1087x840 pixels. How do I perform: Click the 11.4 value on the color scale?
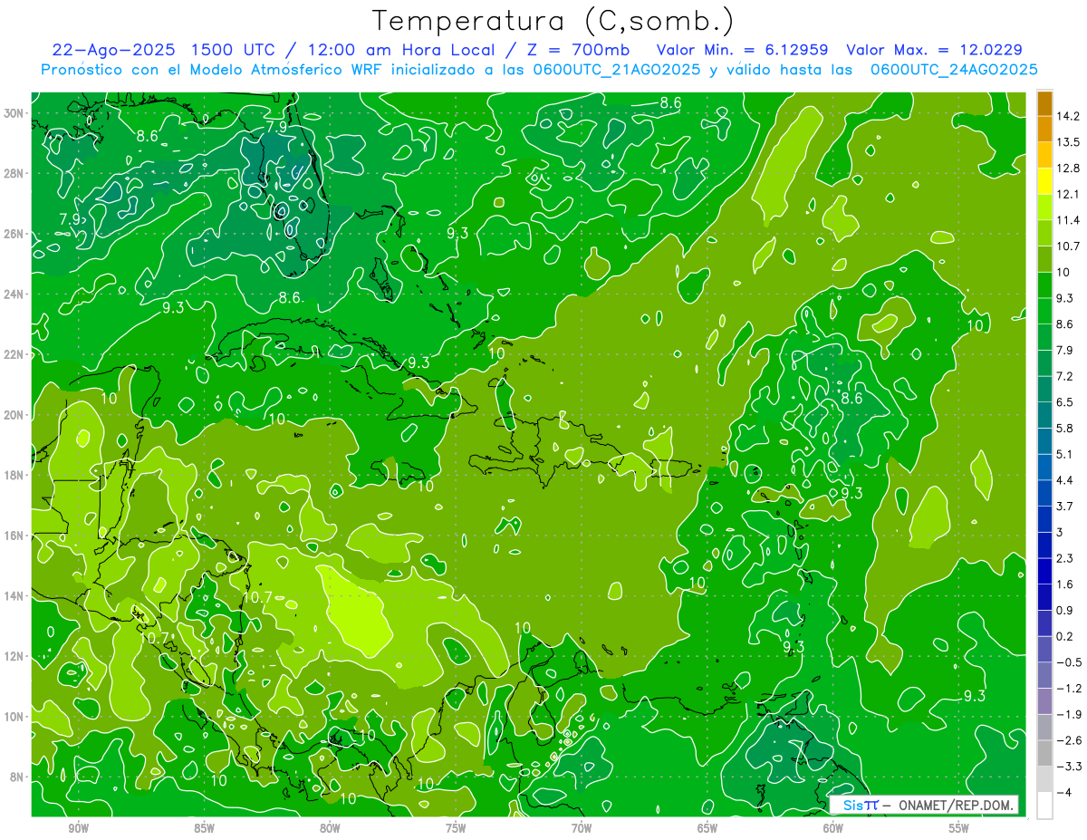click(1069, 220)
